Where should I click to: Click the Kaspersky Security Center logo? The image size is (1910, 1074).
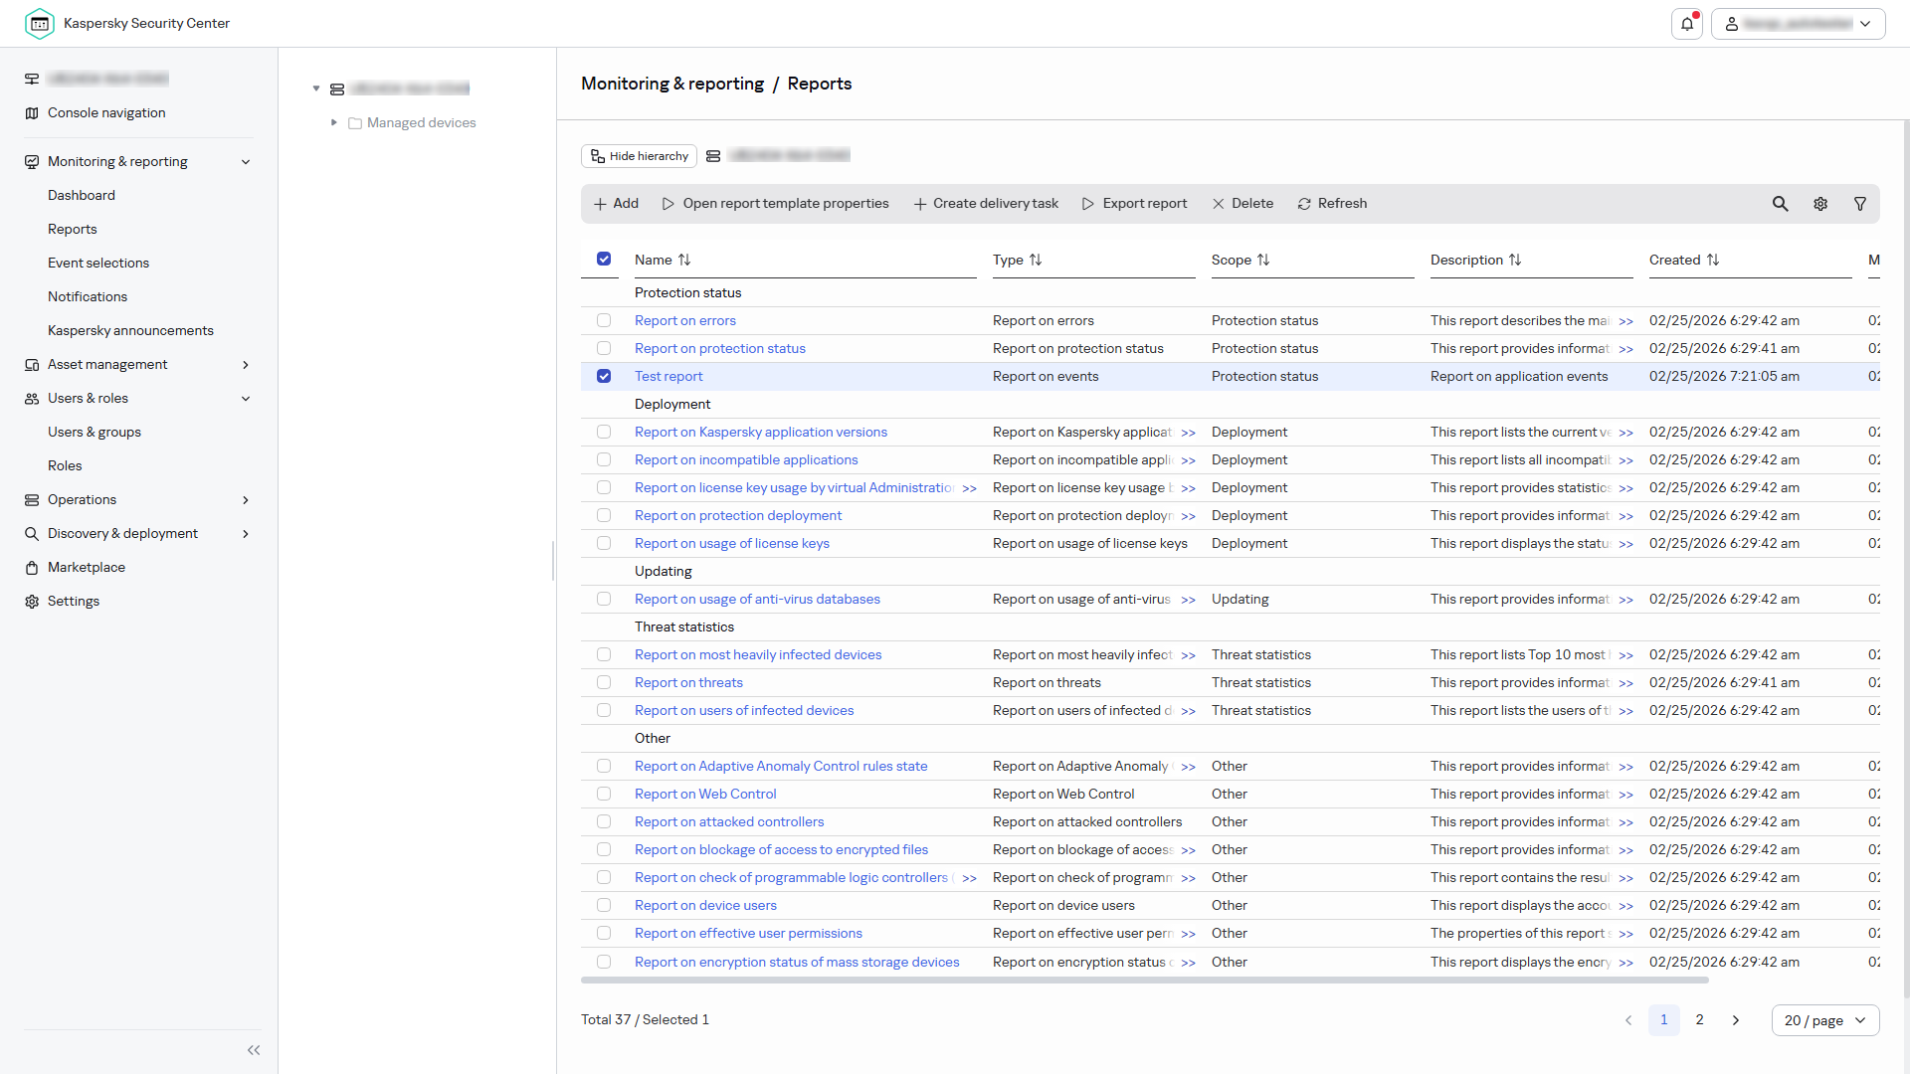[x=40, y=23]
